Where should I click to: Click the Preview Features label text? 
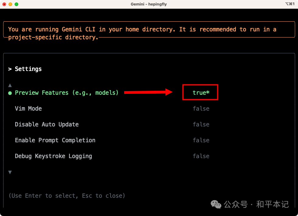pyautogui.click(x=67, y=93)
